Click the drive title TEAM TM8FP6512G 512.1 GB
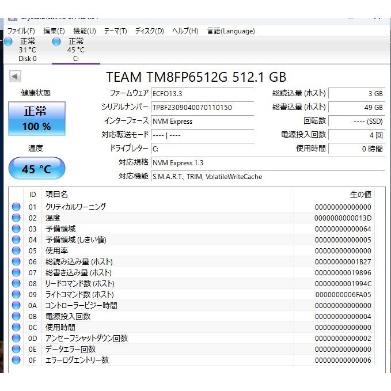The image size is (391, 391). point(196,77)
